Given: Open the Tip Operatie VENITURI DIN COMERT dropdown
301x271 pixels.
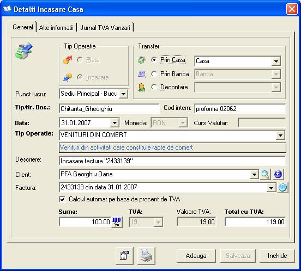Looking at the screenshot, I should 280,135.
